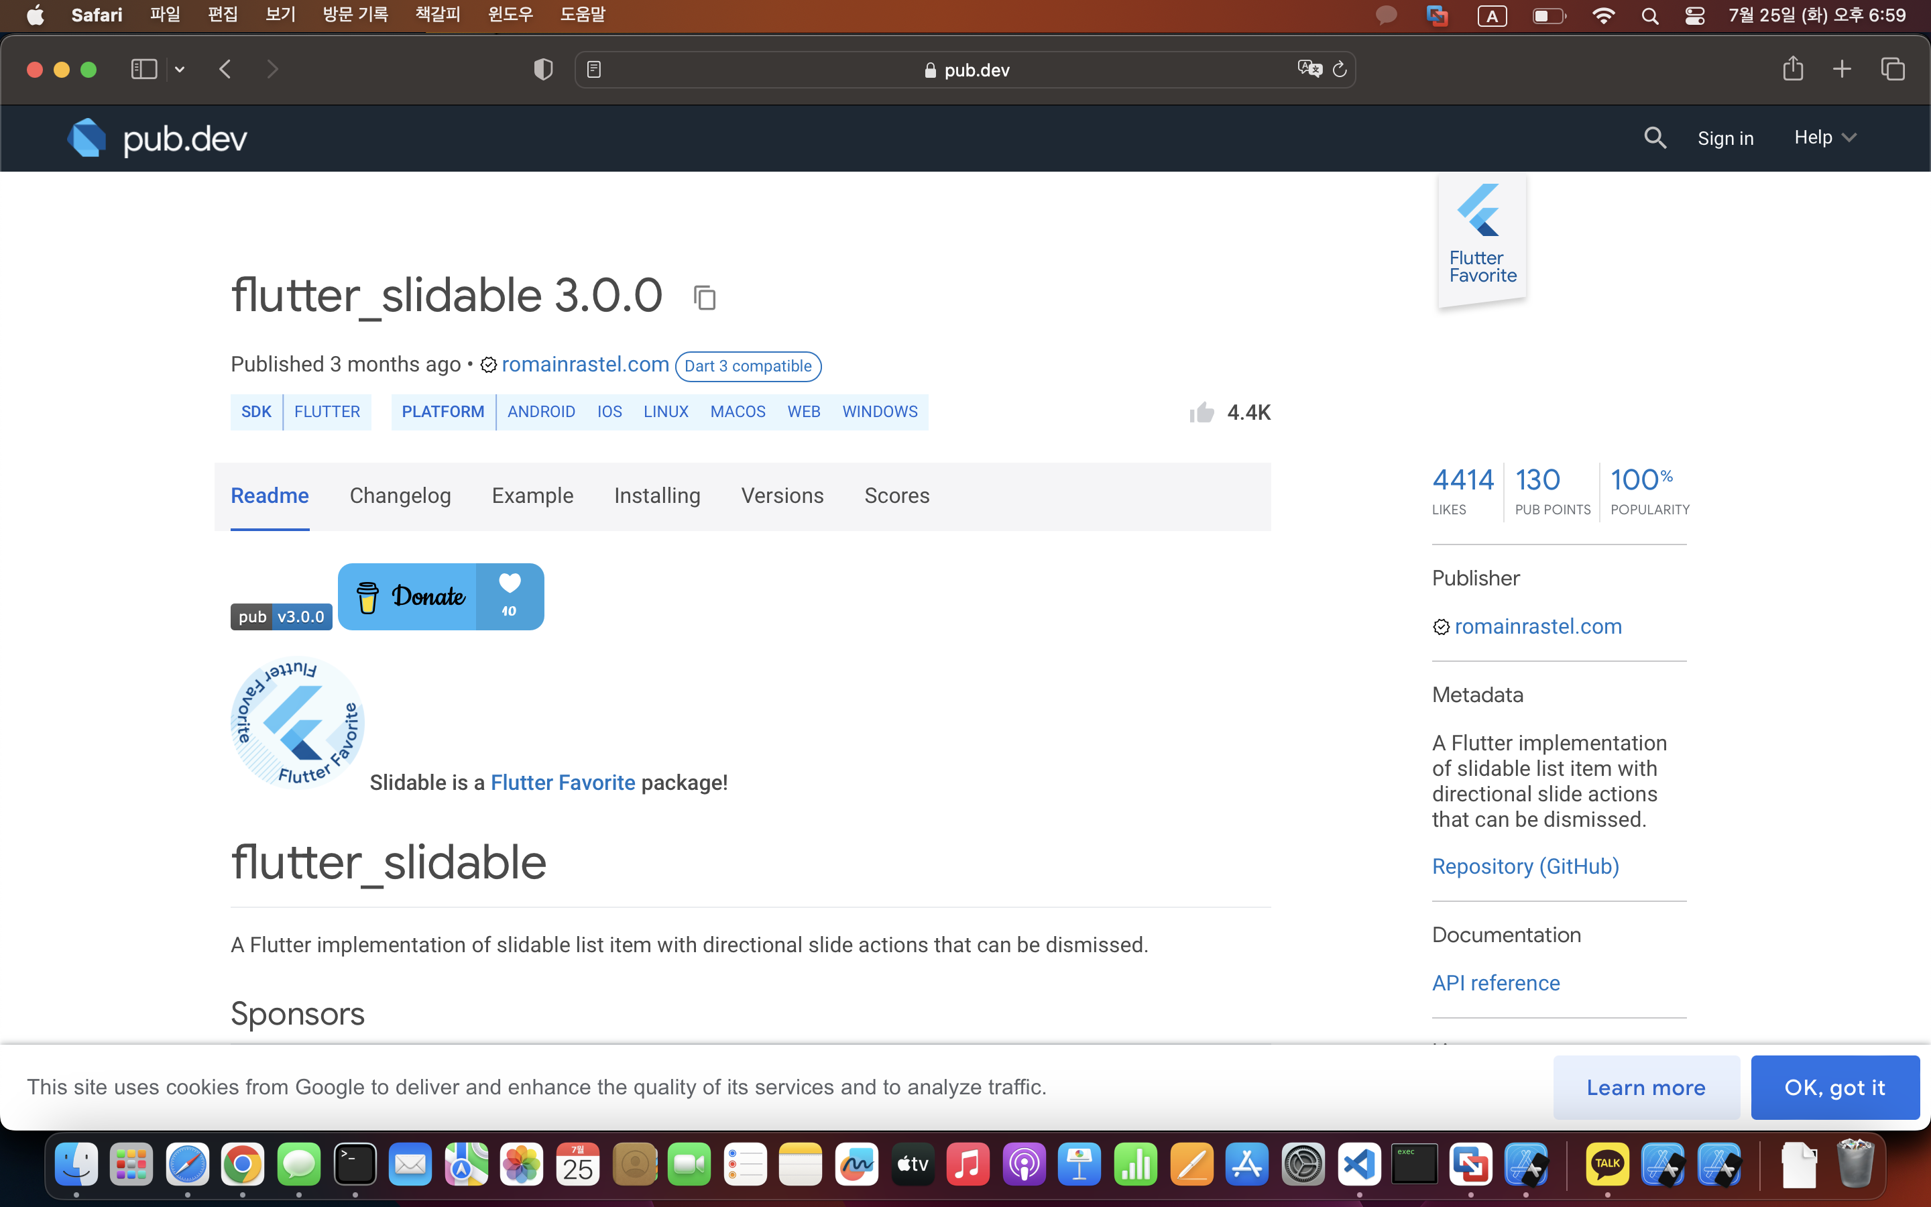Image resolution: width=1931 pixels, height=1207 pixels.
Task: Select the Readme tab
Action: pyautogui.click(x=270, y=495)
